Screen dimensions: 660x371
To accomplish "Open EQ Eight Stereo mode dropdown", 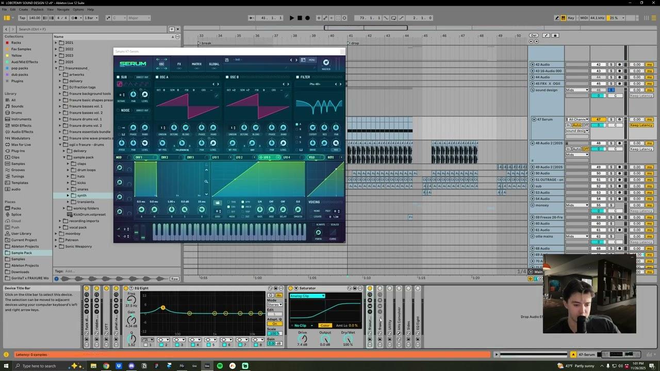I will [274, 305].
